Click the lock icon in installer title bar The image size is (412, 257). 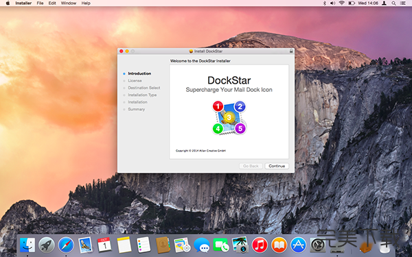click(x=291, y=51)
